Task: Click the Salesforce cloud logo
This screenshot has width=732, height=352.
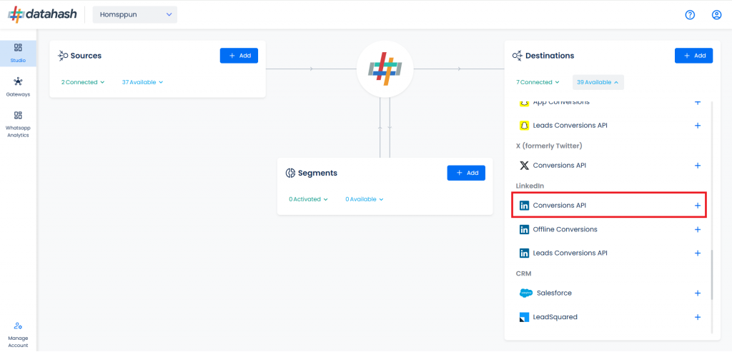Action: (x=525, y=293)
